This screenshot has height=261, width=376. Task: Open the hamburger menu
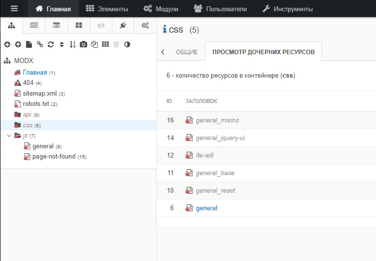tap(14, 9)
